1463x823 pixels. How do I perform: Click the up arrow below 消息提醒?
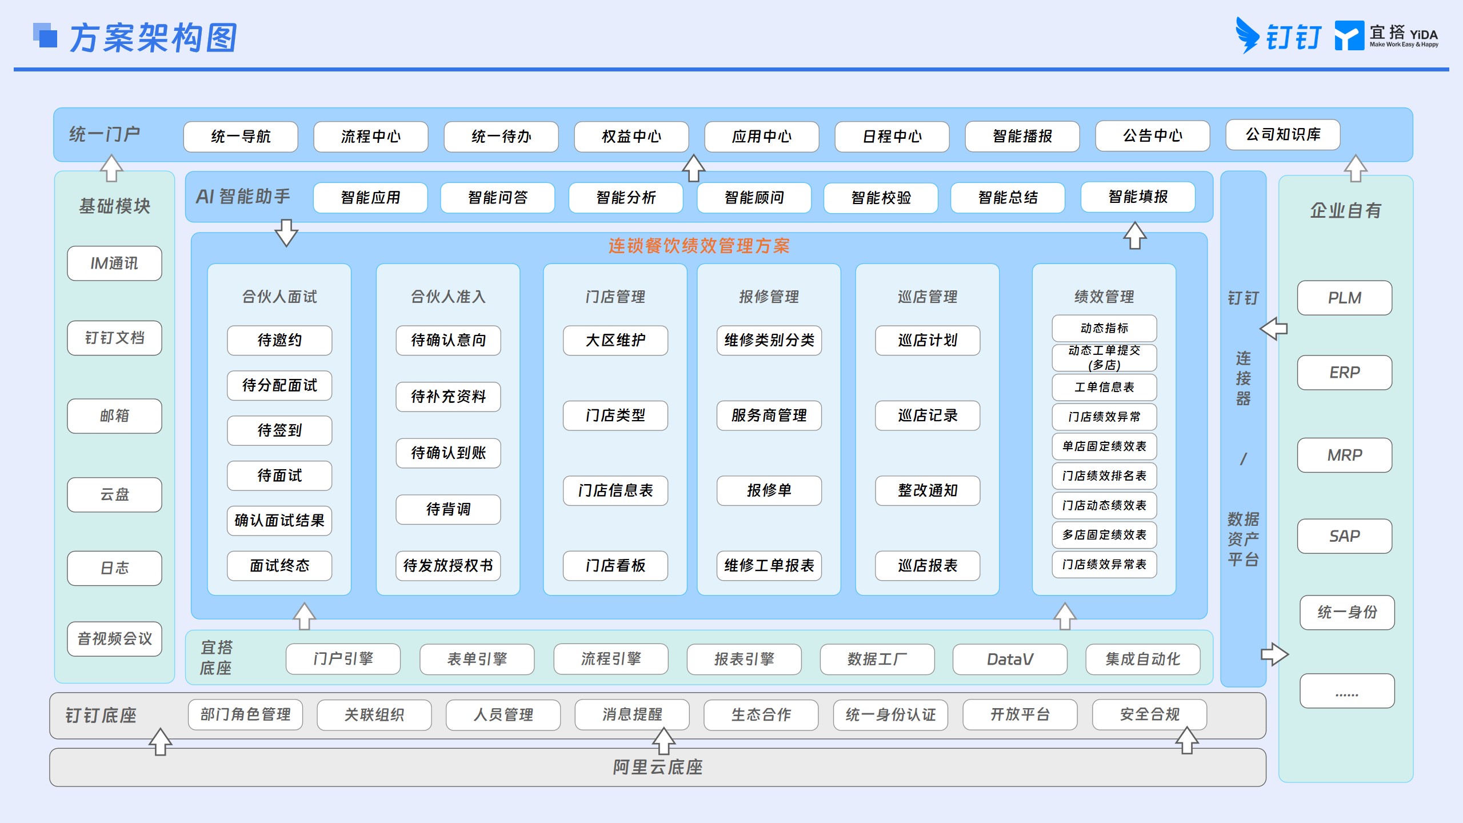(663, 741)
